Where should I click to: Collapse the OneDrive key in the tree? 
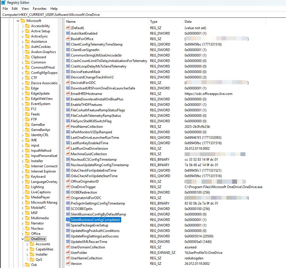coord(23,239)
